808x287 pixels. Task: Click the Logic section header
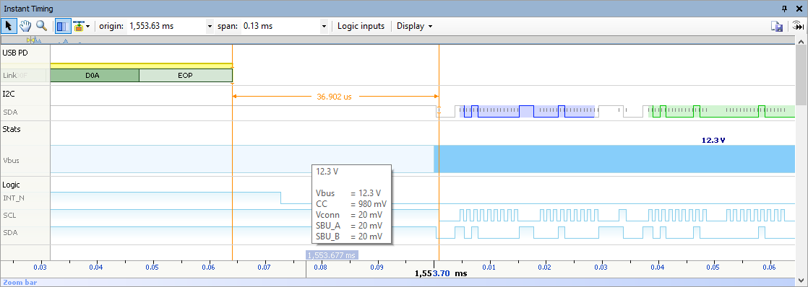(x=11, y=185)
